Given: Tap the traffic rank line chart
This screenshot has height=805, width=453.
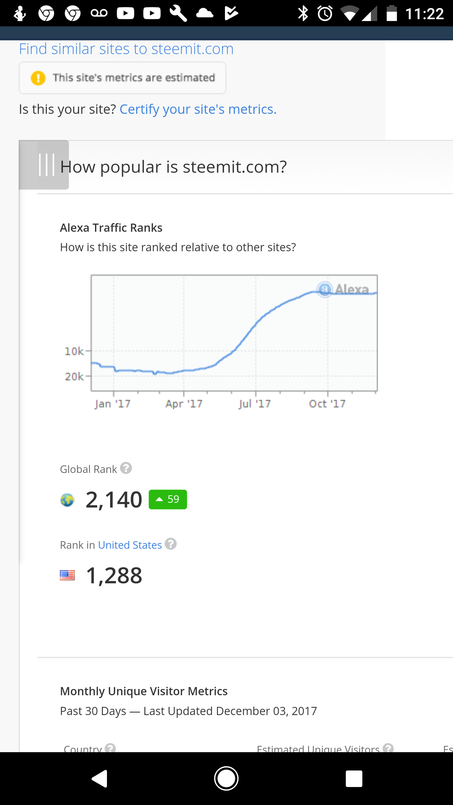Looking at the screenshot, I should [x=234, y=333].
